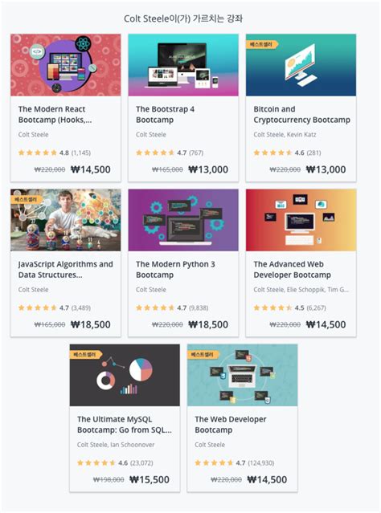Click bestseller badge on Web Developer Bootcamp
Image resolution: width=381 pixels, height=513 pixels.
click(x=203, y=355)
